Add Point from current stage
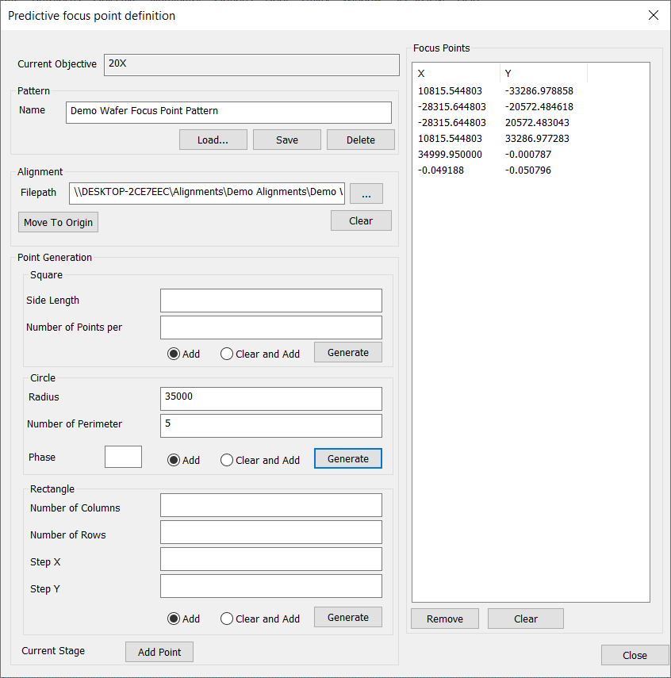The image size is (671, 678). pyautogui.click(x=159, y=652)
